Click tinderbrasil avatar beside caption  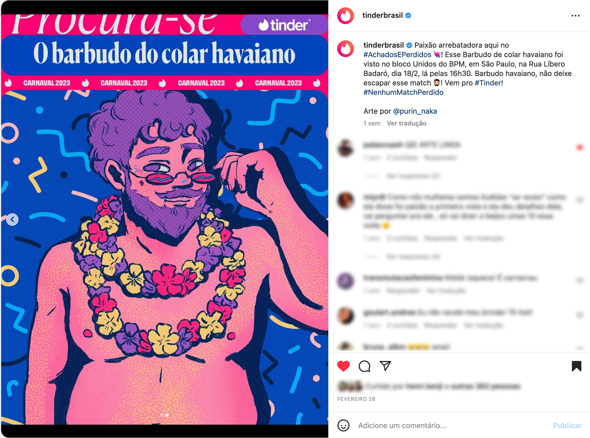[x=345, y=49]
